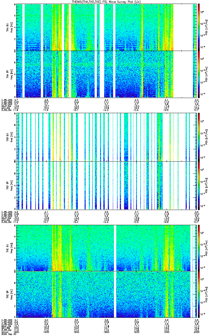The image size is (210, 336).
Task: Click the '1800' time tick label
Action: coord(17,332)
